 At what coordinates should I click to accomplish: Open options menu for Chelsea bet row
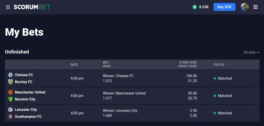click(x=254, y=79)
